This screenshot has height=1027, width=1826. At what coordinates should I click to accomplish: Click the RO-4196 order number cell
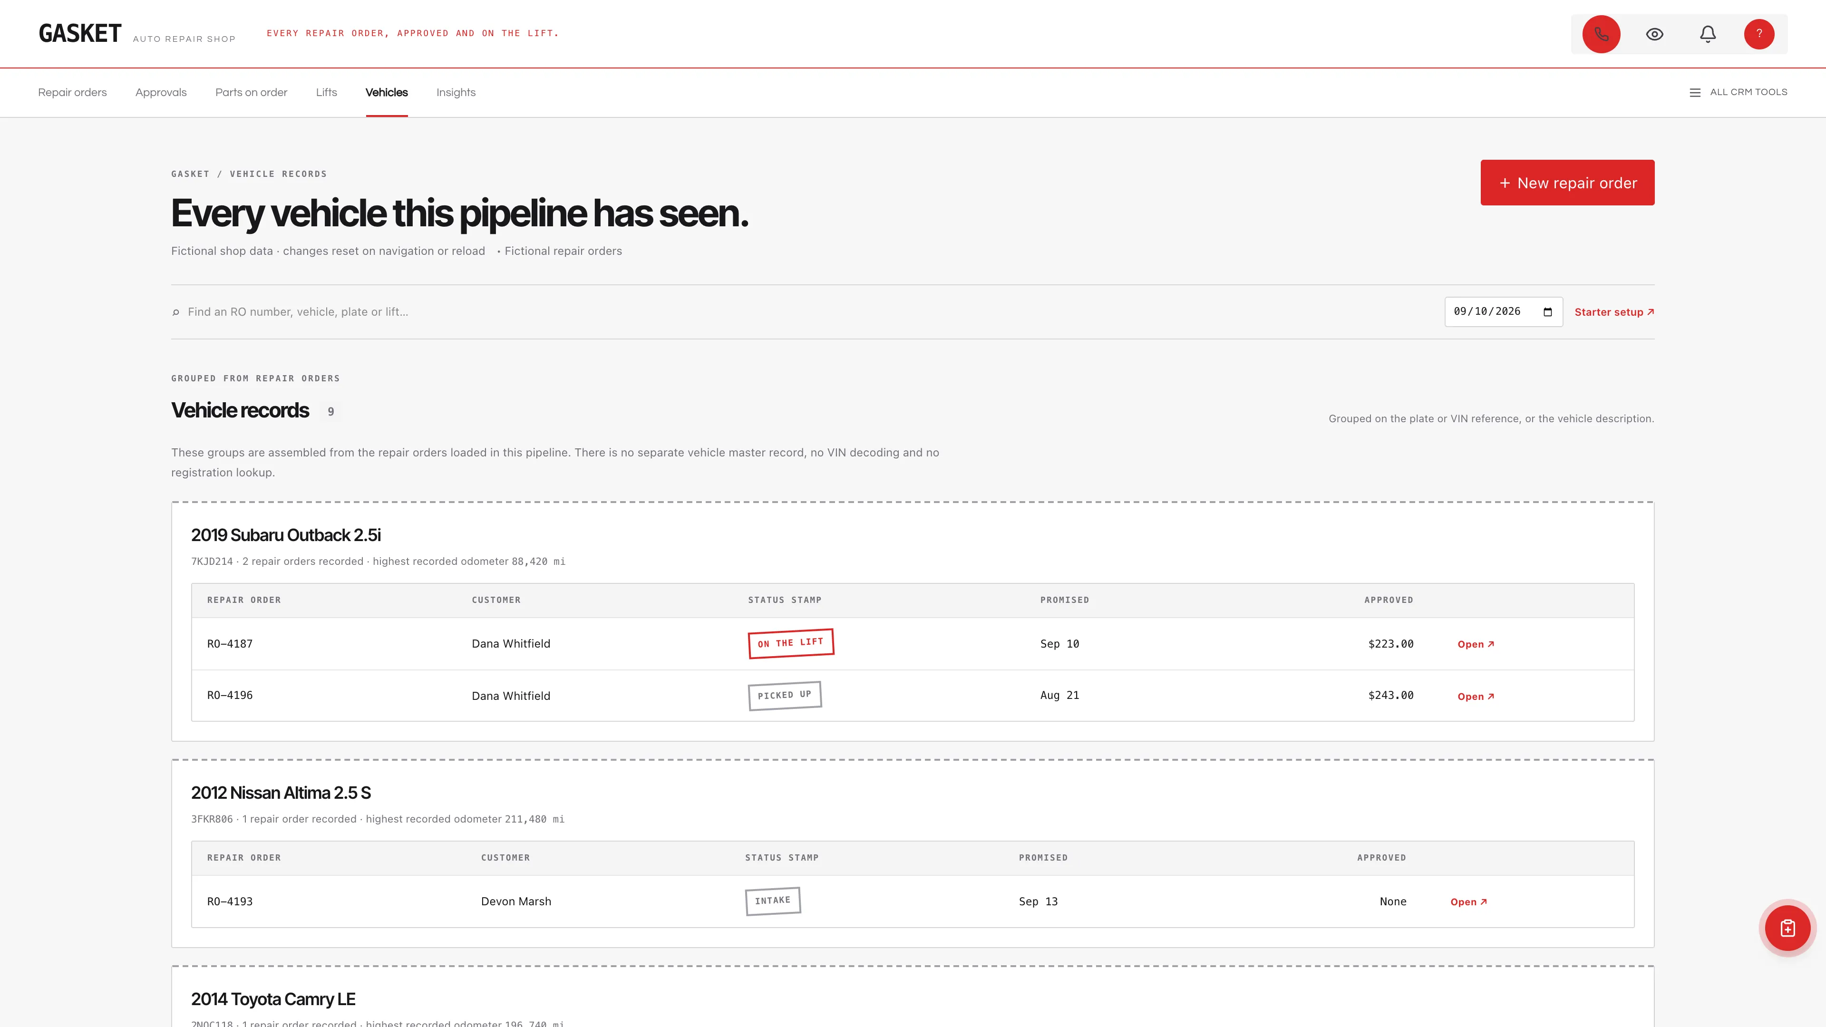pyautogui.click(x=230, y=695)
